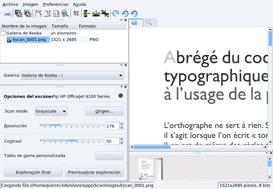Click the Contrast slider track
Image resolution: width=273 pixels, height=189 pixels.
(x=72, y=141)
